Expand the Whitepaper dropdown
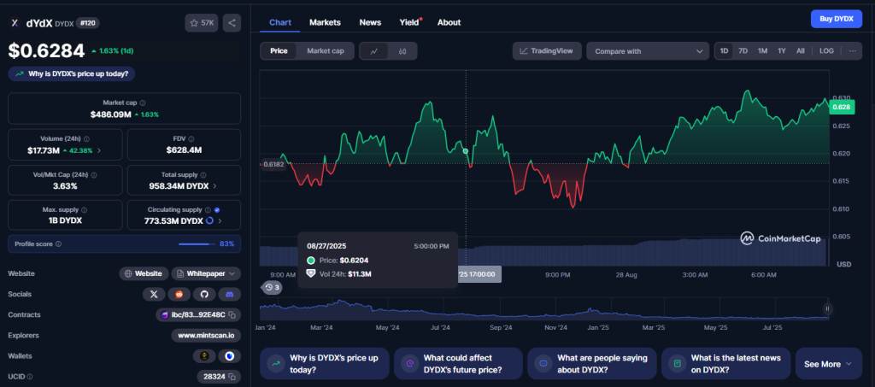This screenshot has width=875, height=387. pos(206,273)
